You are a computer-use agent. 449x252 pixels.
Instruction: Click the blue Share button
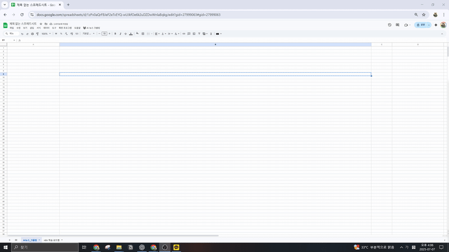(420, 25)
